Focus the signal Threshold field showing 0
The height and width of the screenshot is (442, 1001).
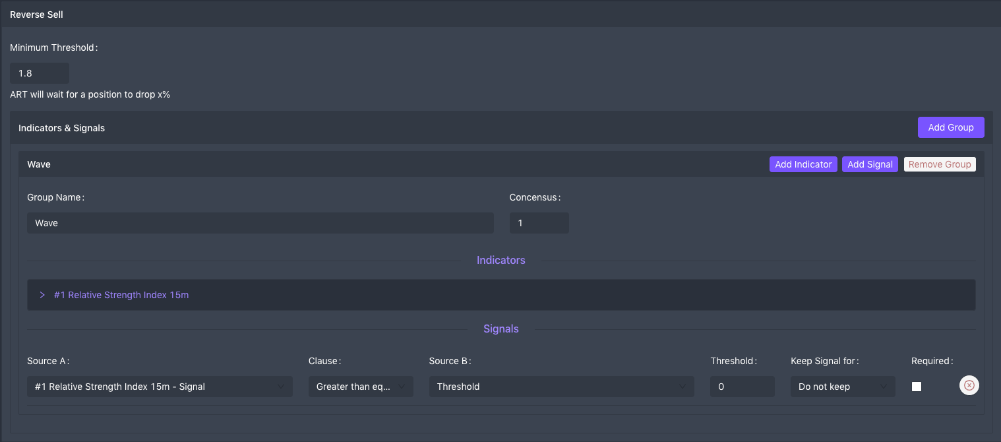[x=743, y=387]
